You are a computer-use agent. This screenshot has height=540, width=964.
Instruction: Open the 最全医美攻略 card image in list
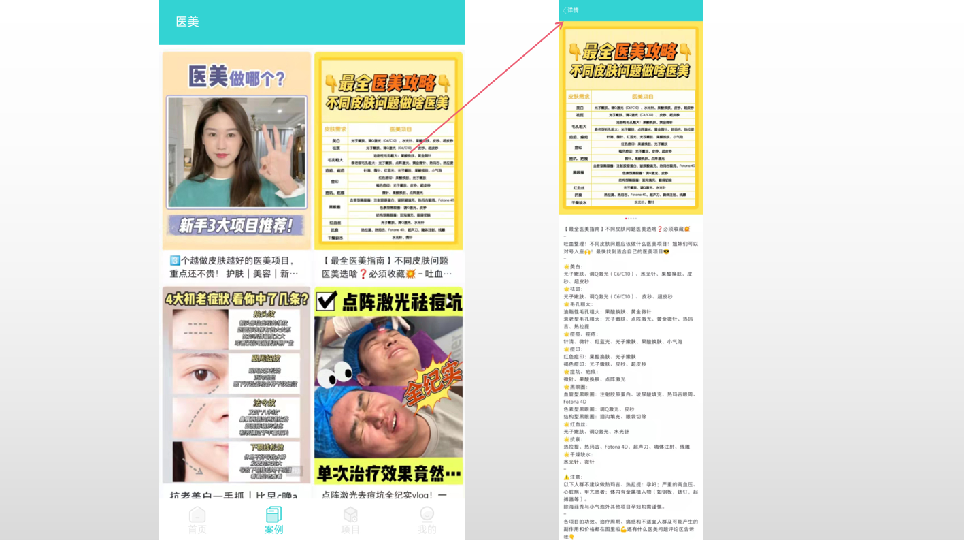pos(388,150)
